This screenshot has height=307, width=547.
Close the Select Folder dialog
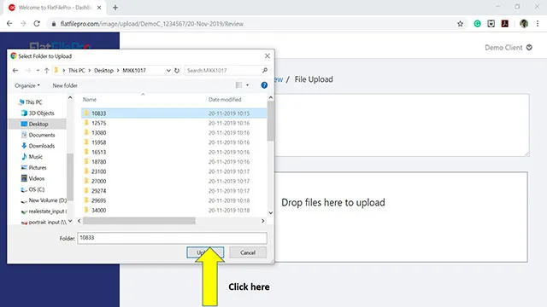pyautogui.click(x=268, y=55)
